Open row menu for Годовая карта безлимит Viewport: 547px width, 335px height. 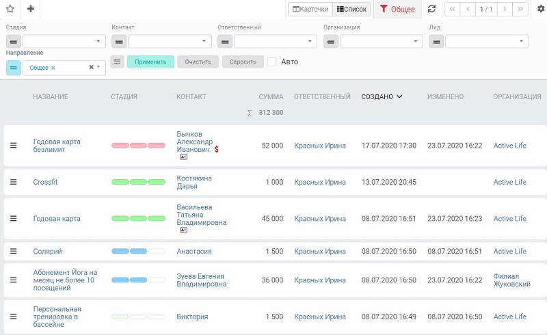pos(13,146)
